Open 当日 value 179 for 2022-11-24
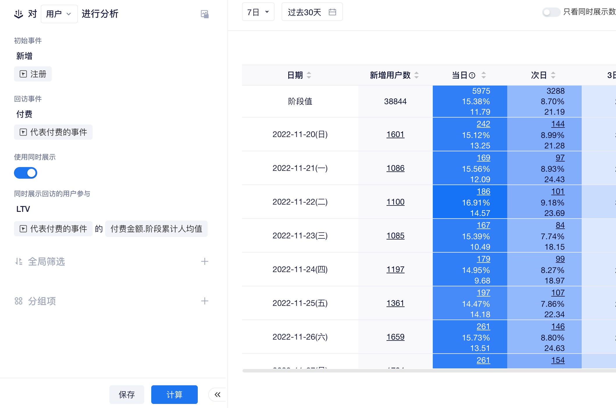The height and width of the screenshot is (408, 616). [483, 259]
